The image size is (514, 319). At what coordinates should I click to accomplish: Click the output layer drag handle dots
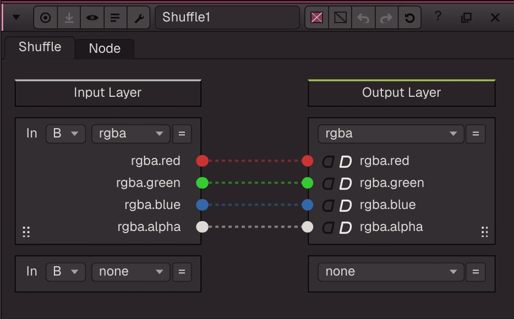click(x=484, y=232)
